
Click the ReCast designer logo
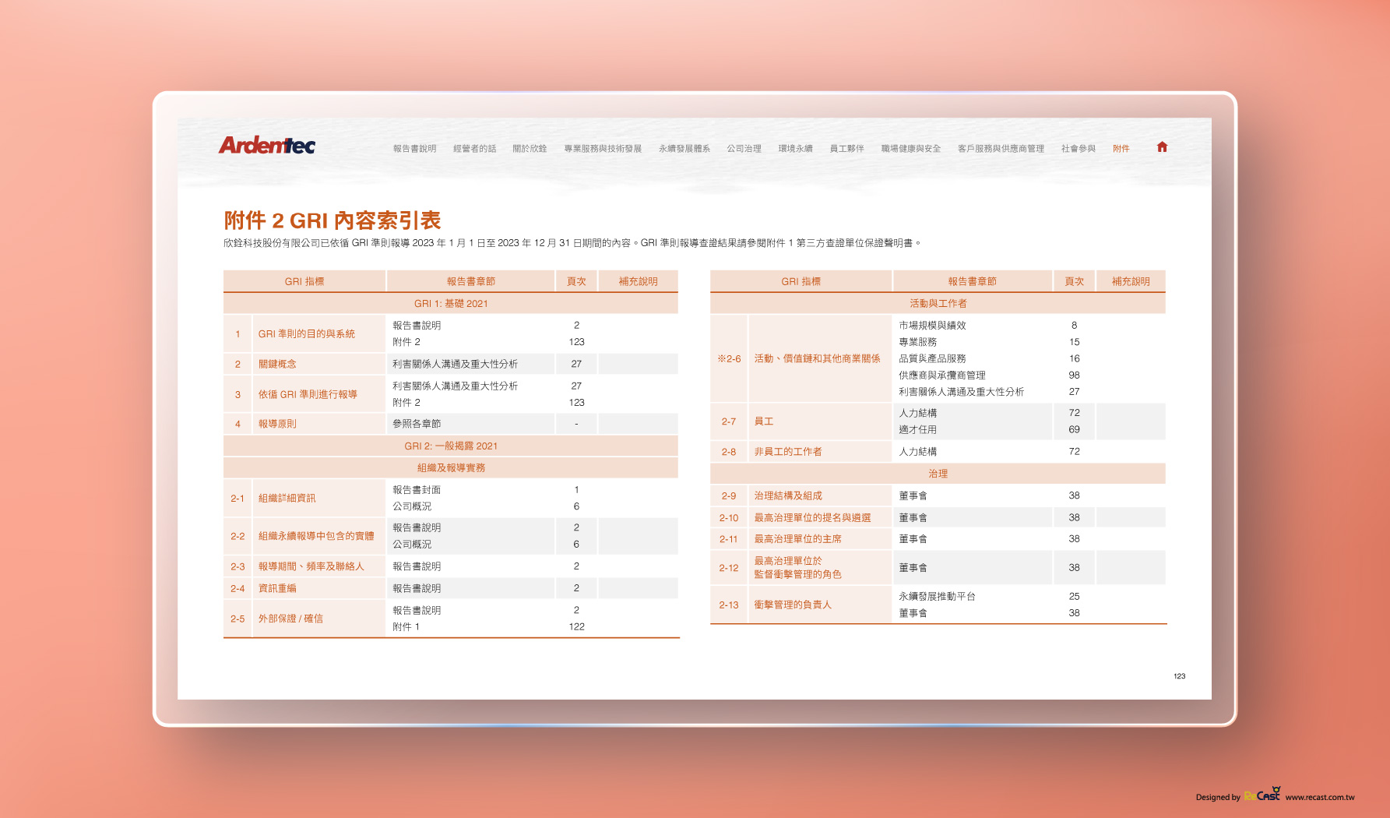point(1262,795)
